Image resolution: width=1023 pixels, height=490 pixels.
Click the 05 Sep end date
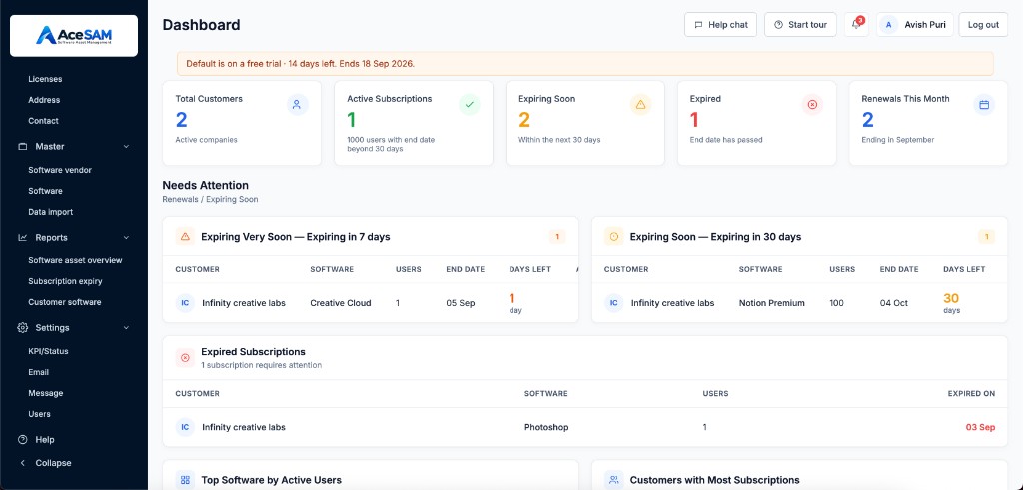461,303
